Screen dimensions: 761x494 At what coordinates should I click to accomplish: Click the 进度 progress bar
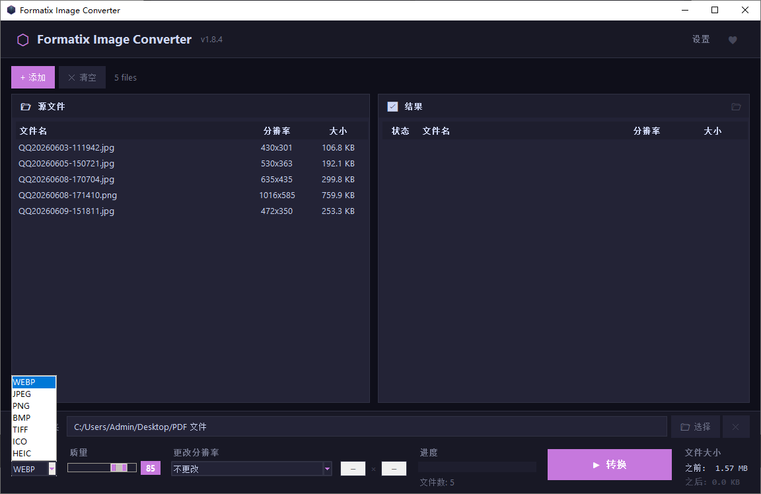(477, 467)
